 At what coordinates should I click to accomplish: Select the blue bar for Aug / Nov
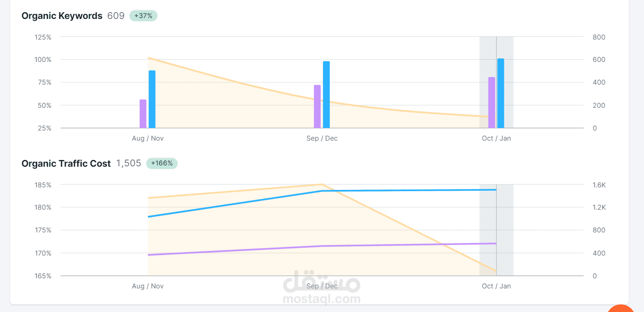coord(152,99)
